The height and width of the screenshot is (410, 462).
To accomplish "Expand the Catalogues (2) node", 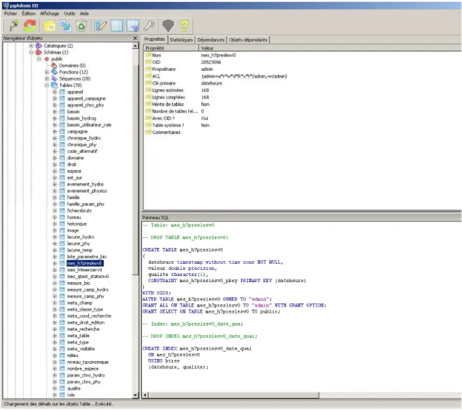I will [x=31, y=46].
